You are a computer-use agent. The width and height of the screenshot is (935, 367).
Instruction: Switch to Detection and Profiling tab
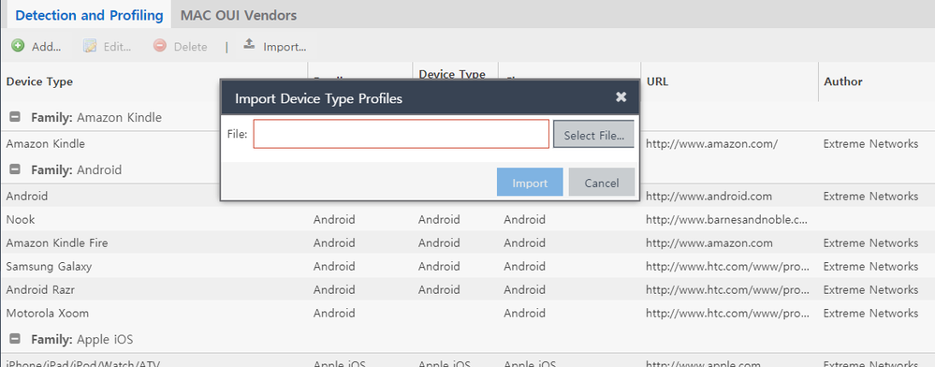90,15
